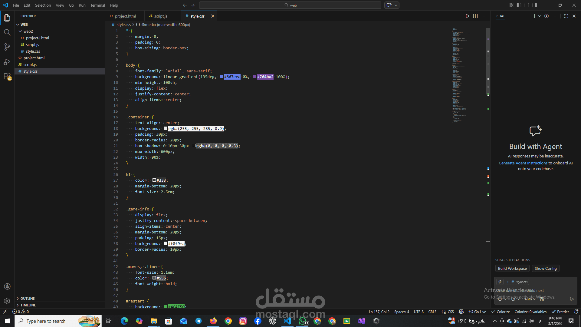Screen dimensions: 581x327
Task: Open chat settings gear icon
Action: point(547,16)
